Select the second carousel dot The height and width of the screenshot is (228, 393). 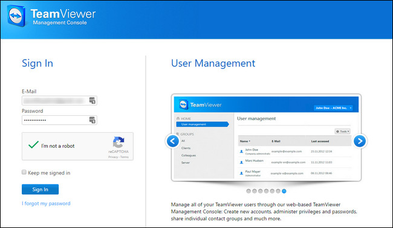point(255,191)
